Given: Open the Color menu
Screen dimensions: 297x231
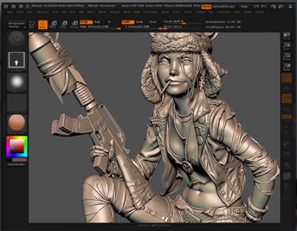Looking at the screenshot, I should (x=30, y=12).
